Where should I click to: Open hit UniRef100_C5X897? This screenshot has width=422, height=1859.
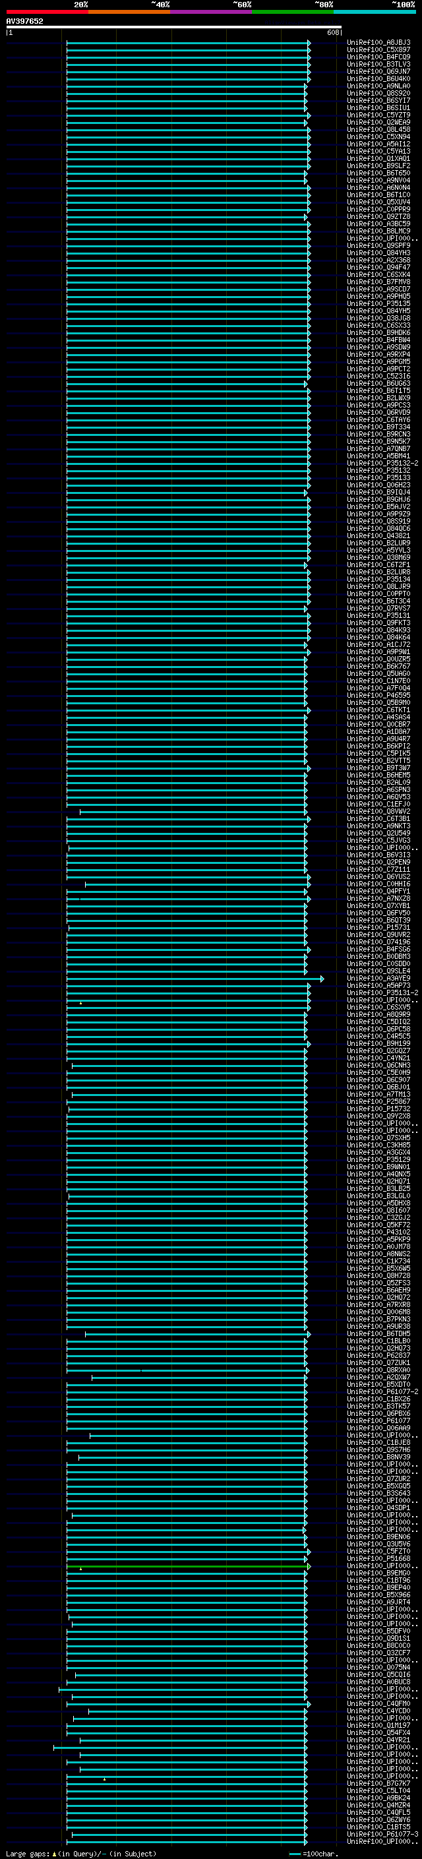coord(378,50)
